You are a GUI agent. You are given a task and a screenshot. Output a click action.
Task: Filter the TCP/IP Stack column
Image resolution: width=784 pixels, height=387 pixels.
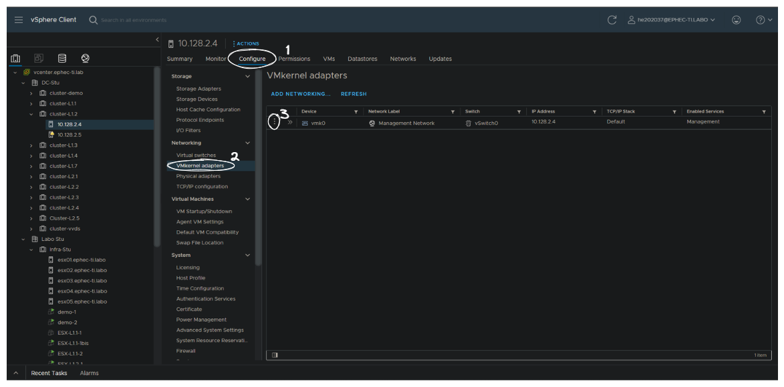pyautogui.click(x=674, y=112)
